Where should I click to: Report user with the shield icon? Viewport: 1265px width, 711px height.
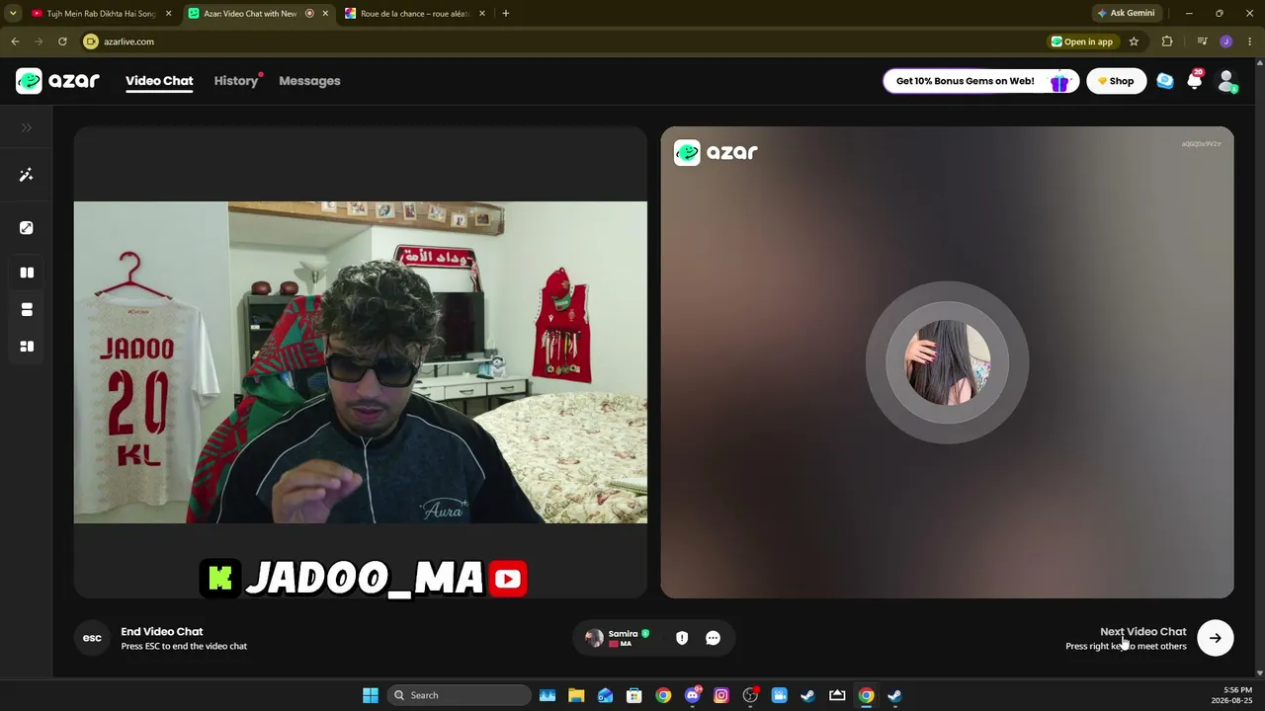click(682, 638)
